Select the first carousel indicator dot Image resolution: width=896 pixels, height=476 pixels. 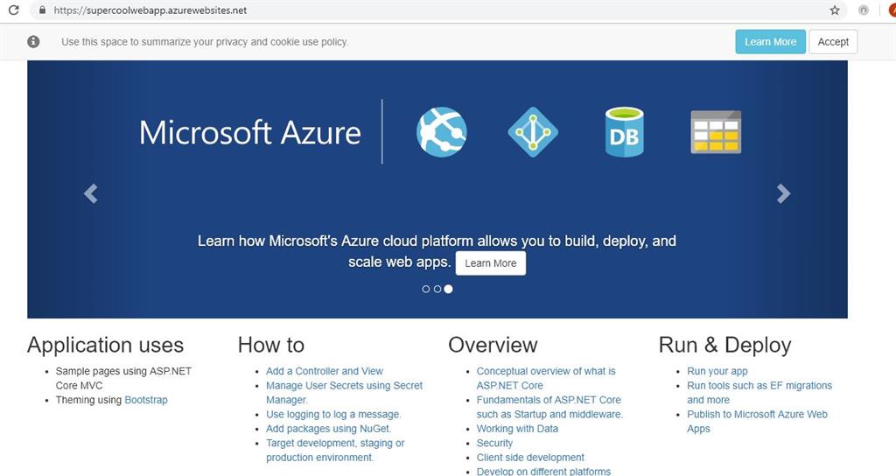click(x=426, y=289)
